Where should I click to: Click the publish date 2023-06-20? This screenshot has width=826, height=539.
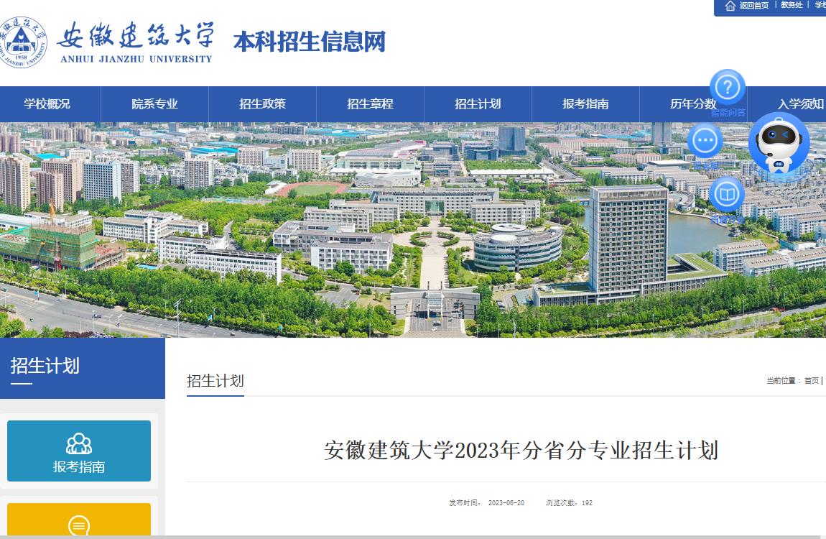pyautogui.click(x=506, y=502)
